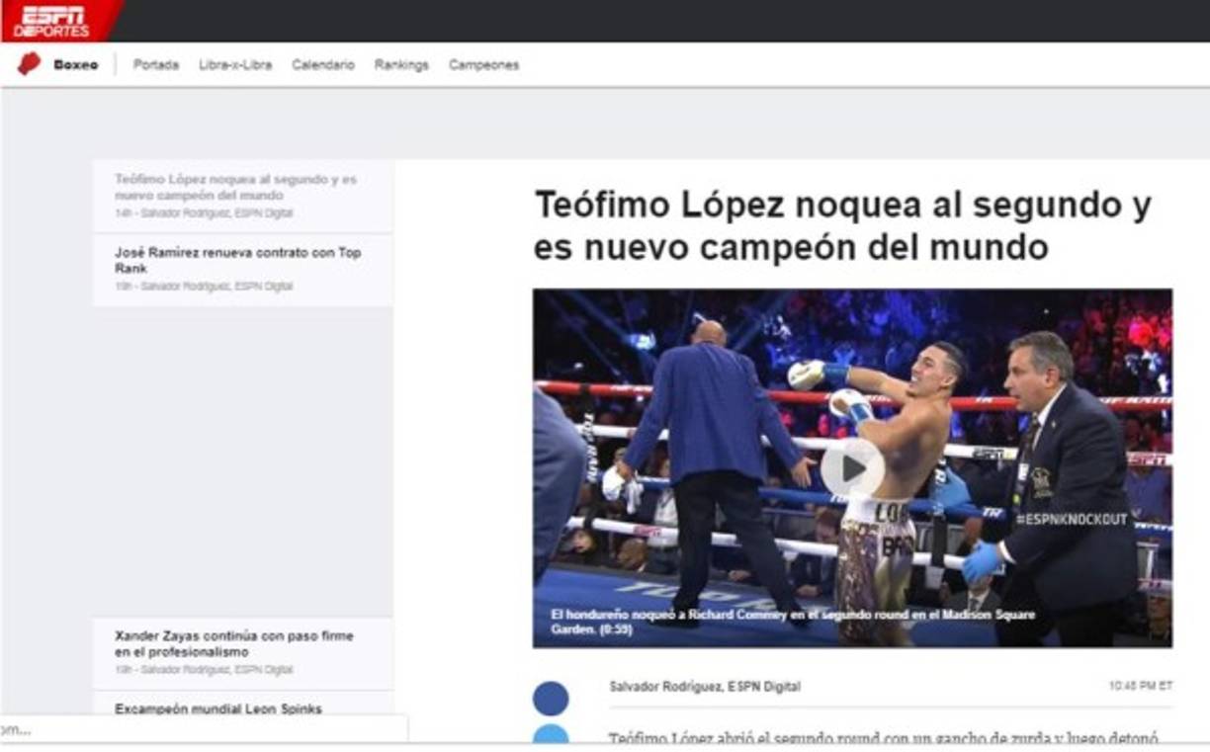Switch to the Rankings tab
Viewport: 1210px width, 752px height.
pos(400,64)
